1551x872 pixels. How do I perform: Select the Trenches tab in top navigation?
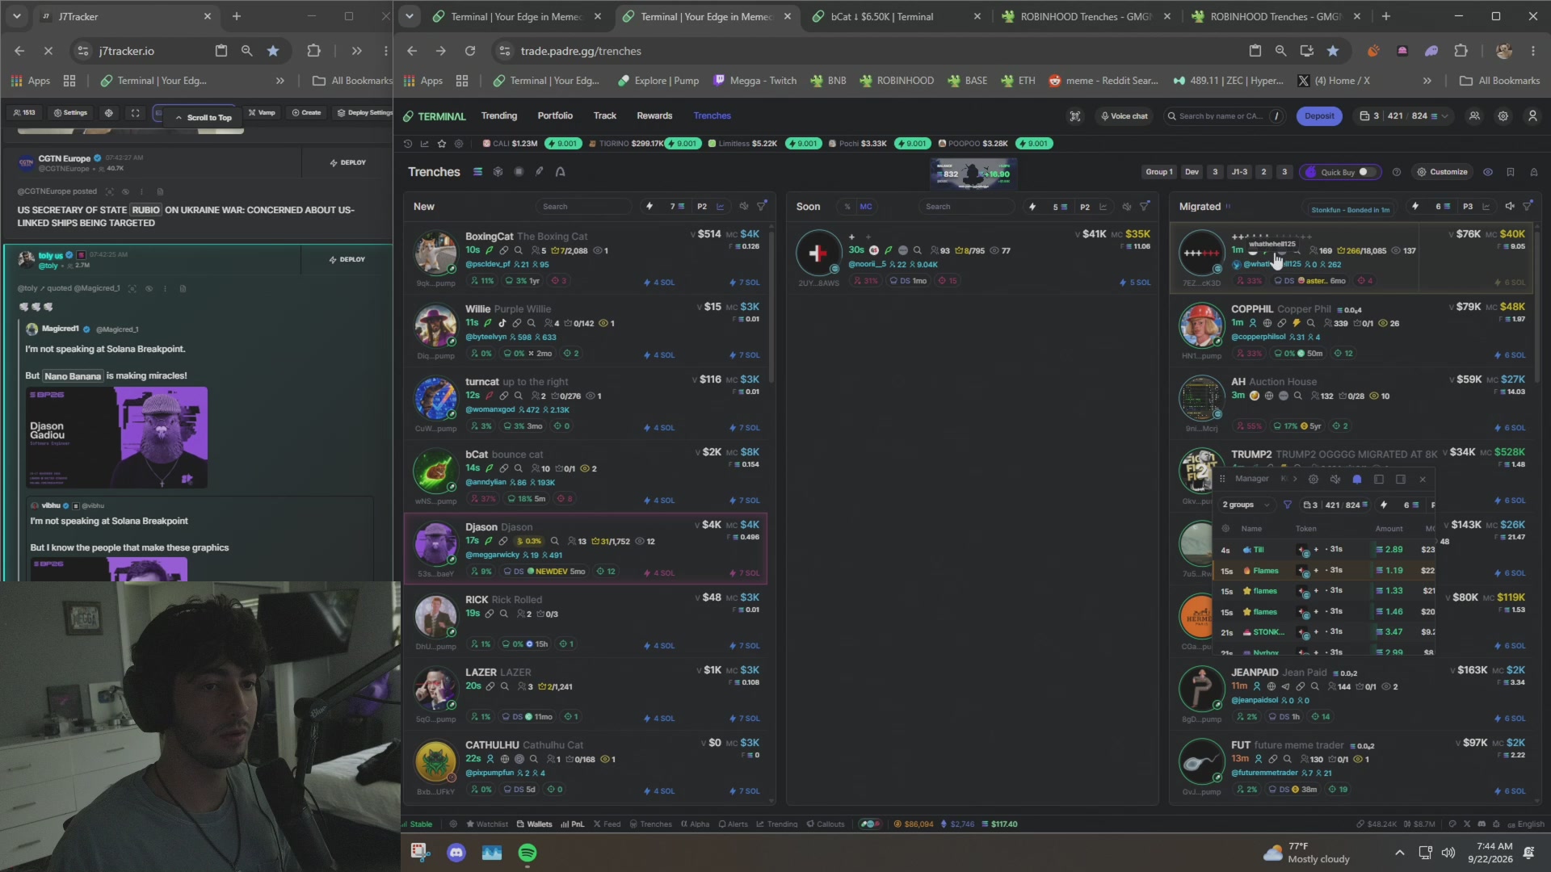pos(712,115)
